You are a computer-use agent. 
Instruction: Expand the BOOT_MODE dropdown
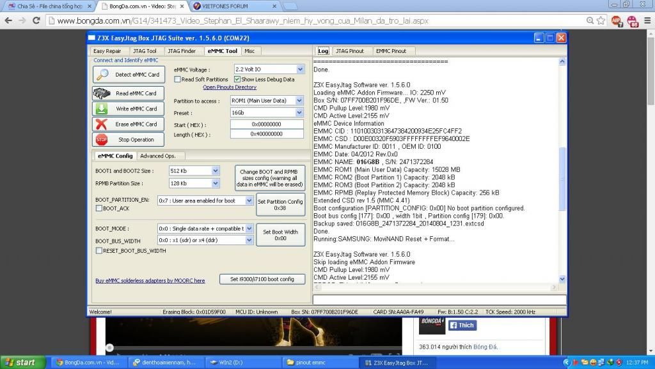pyautogui.click(x=249, y=229)
